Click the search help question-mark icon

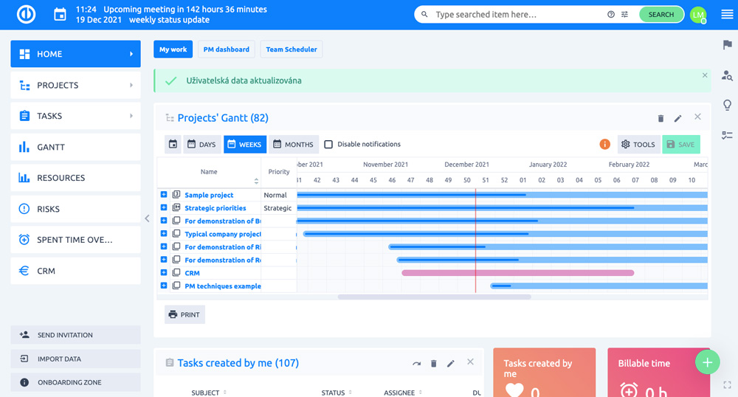[x=611, y=15]
